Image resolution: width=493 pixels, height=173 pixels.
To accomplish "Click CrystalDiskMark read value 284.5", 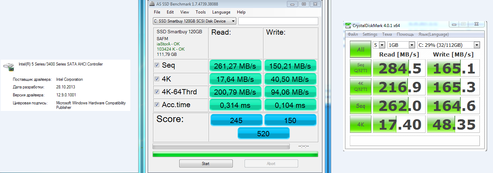I will [399, 68].
